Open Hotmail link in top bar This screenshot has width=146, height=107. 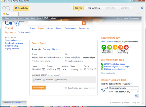pyautogui.click(x=53, y=18)
